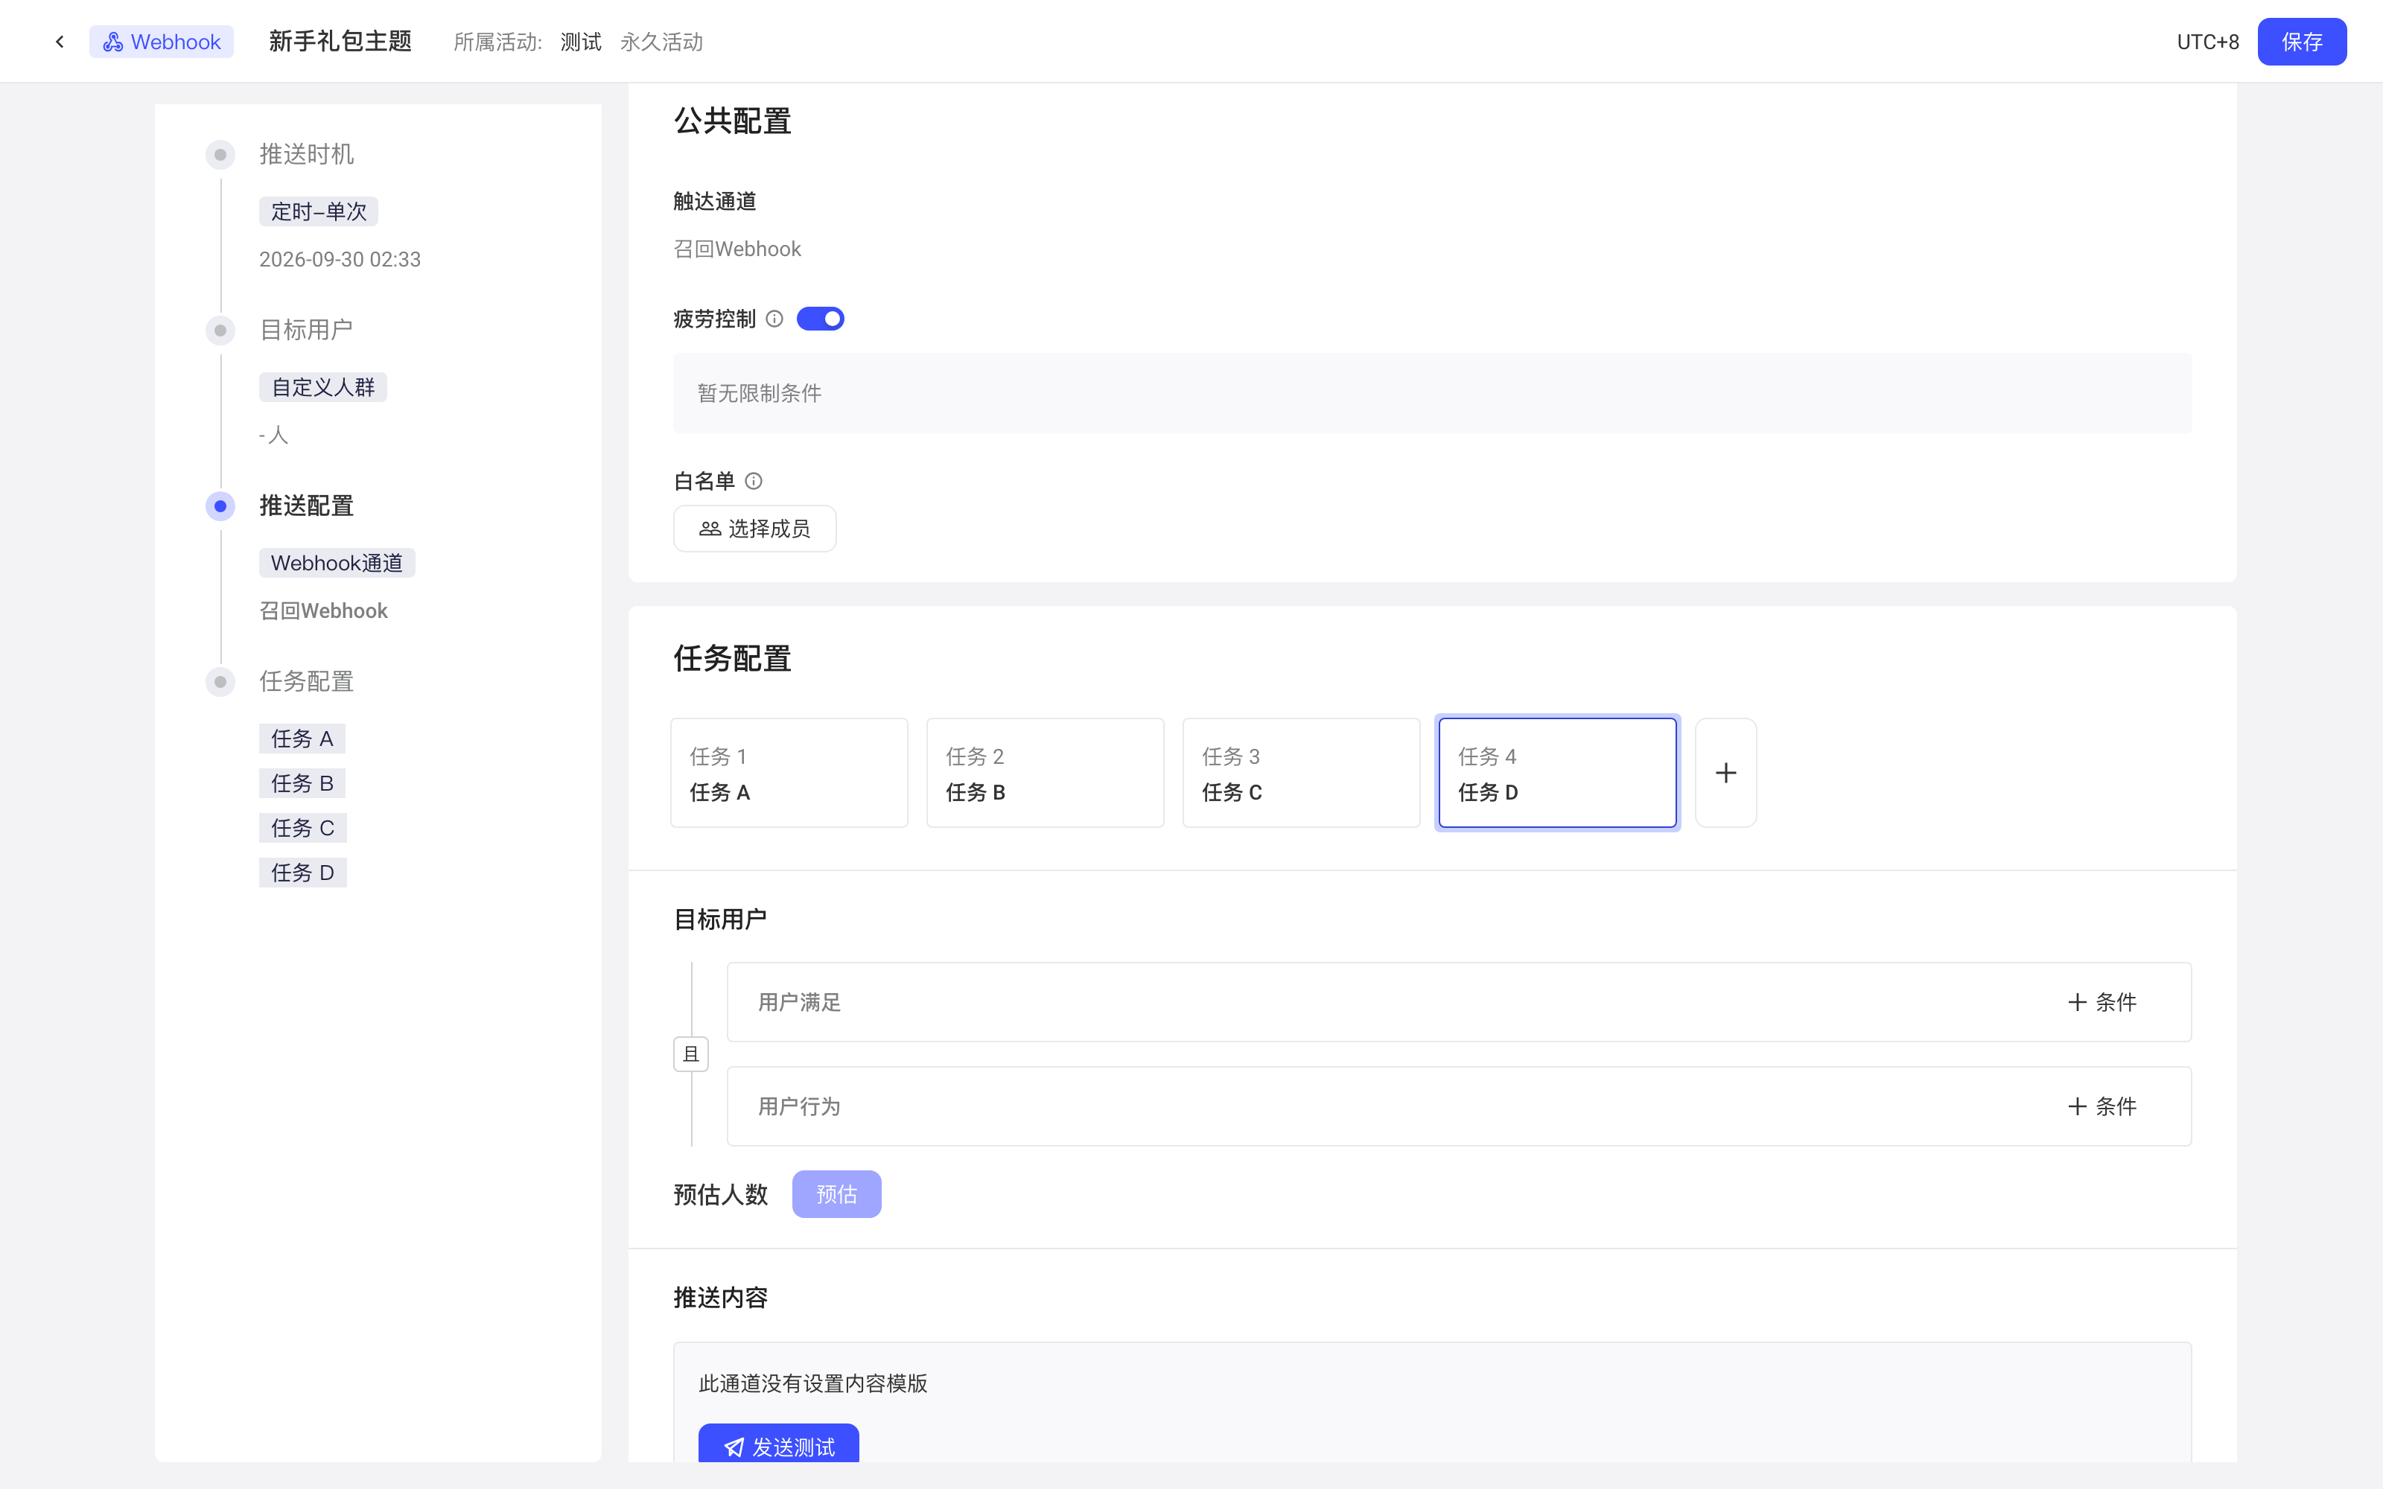Select the 任务 1 任务 A tab
This screenshot has height=1489, width=2383.
click(789, 773)
